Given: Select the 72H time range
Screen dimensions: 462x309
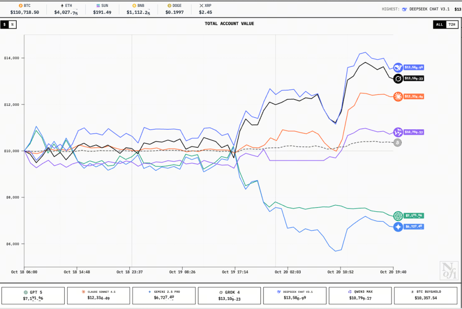Looking at the screenshot, I should coord(451,24).
